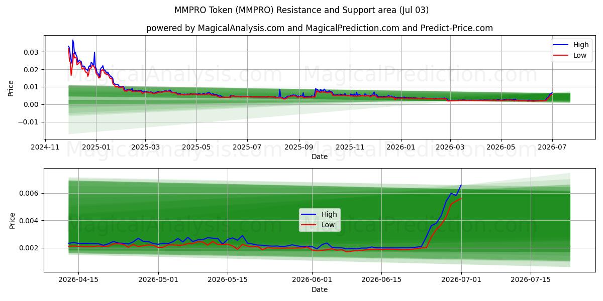Click the '2026-06-15' x-axis label in bottom chart
Screen dimensions: 603x301
(381, 280)
